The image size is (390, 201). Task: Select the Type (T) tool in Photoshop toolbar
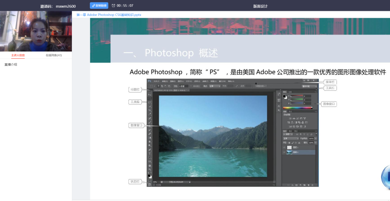tap(149, 154)
